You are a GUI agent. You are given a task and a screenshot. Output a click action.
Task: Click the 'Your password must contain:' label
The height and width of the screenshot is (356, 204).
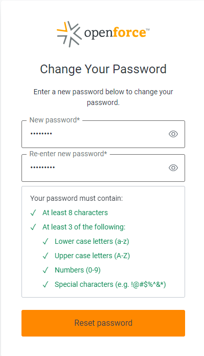(x=76, y=198)
